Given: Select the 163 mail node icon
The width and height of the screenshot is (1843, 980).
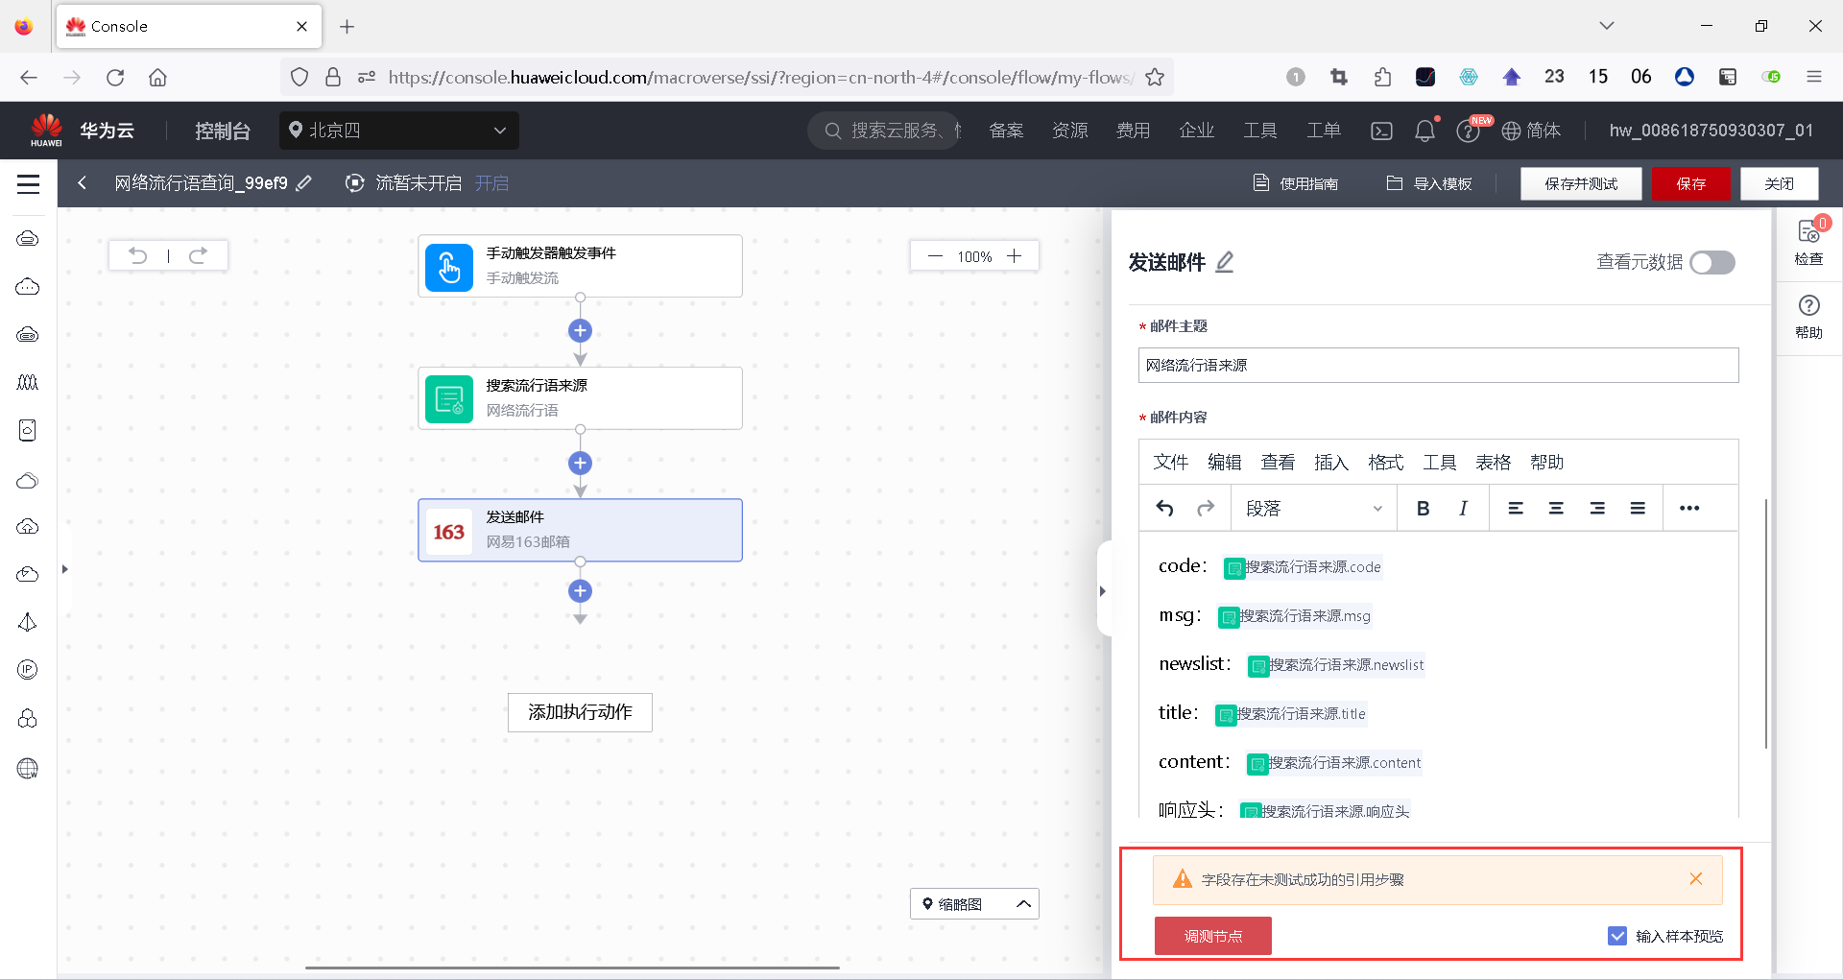Looking at the screenshot, I should click(x=449, y=531).
